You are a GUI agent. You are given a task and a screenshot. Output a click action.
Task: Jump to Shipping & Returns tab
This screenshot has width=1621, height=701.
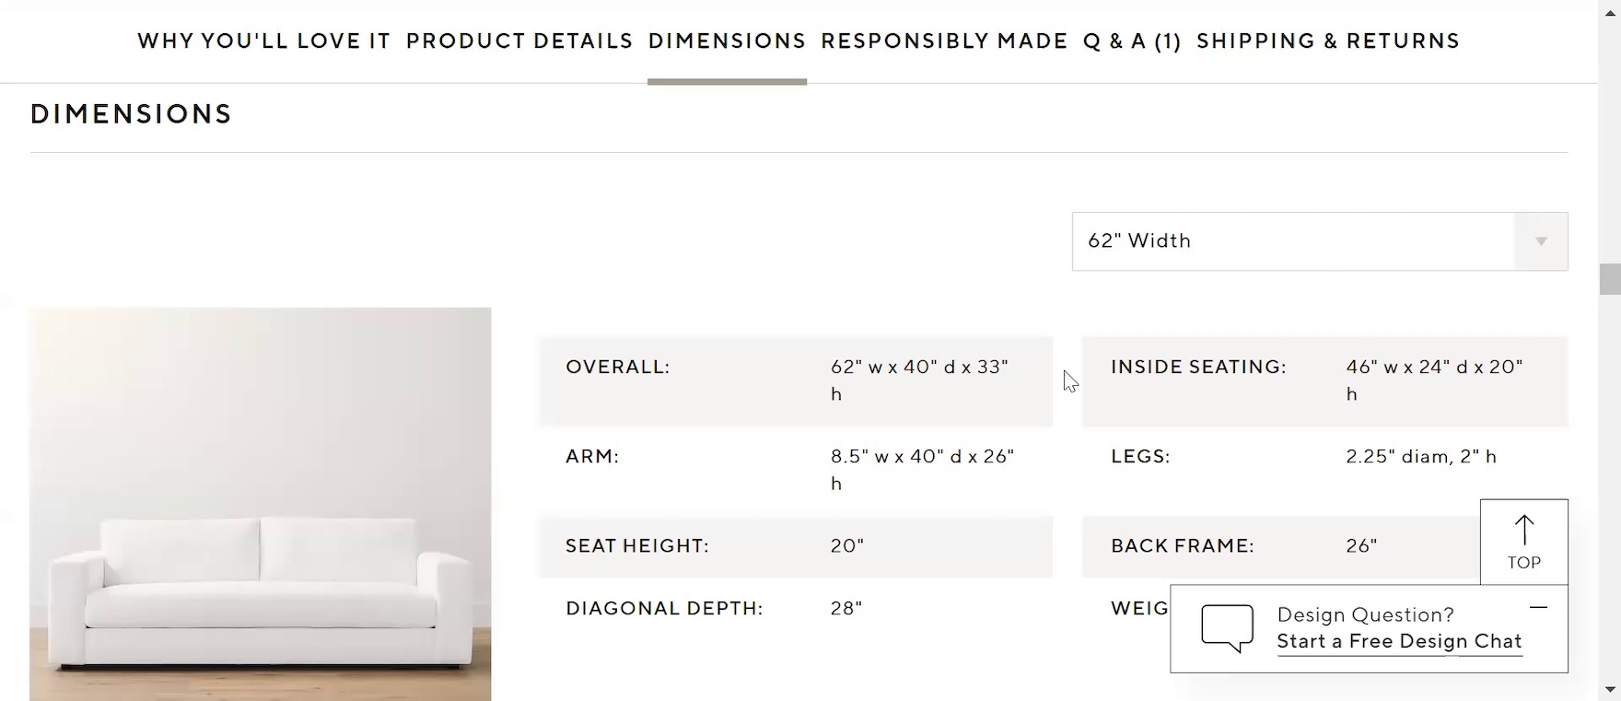1327,41
